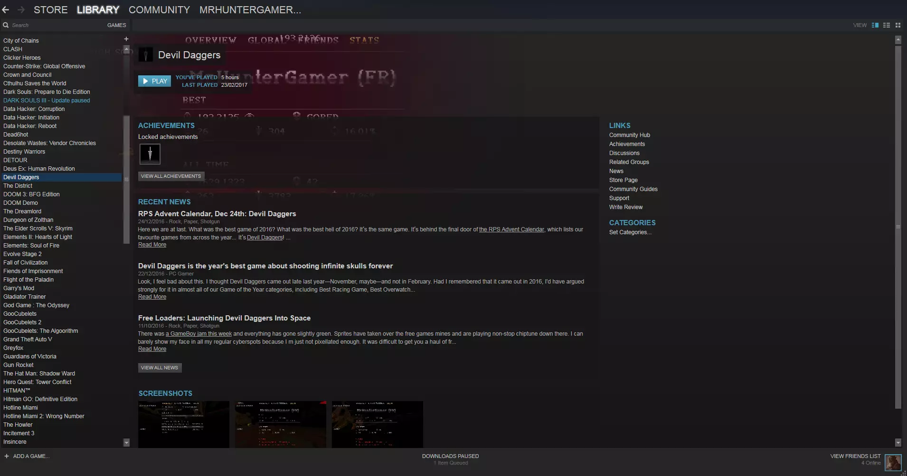Open the Store Page link

coord(624,180)
